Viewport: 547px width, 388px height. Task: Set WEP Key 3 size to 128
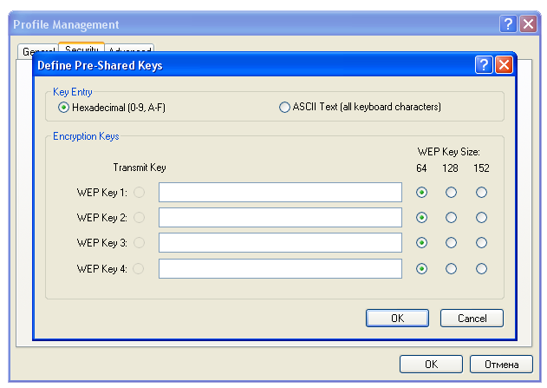point(451,242)
